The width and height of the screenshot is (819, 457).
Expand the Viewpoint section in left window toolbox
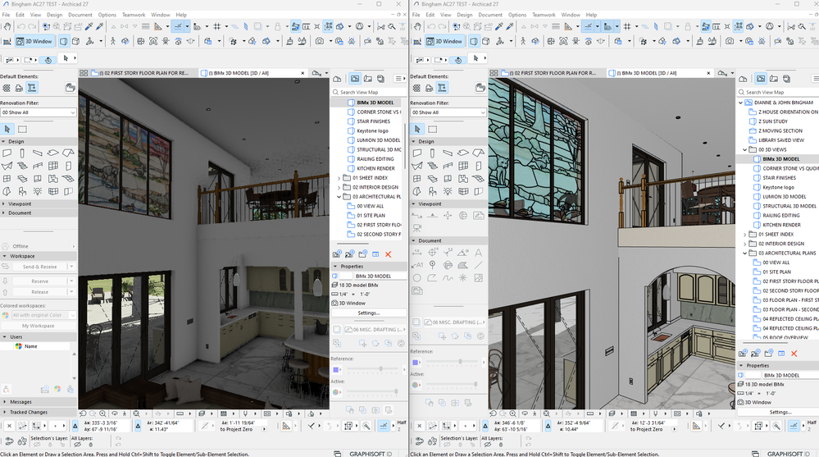point(3,204)
